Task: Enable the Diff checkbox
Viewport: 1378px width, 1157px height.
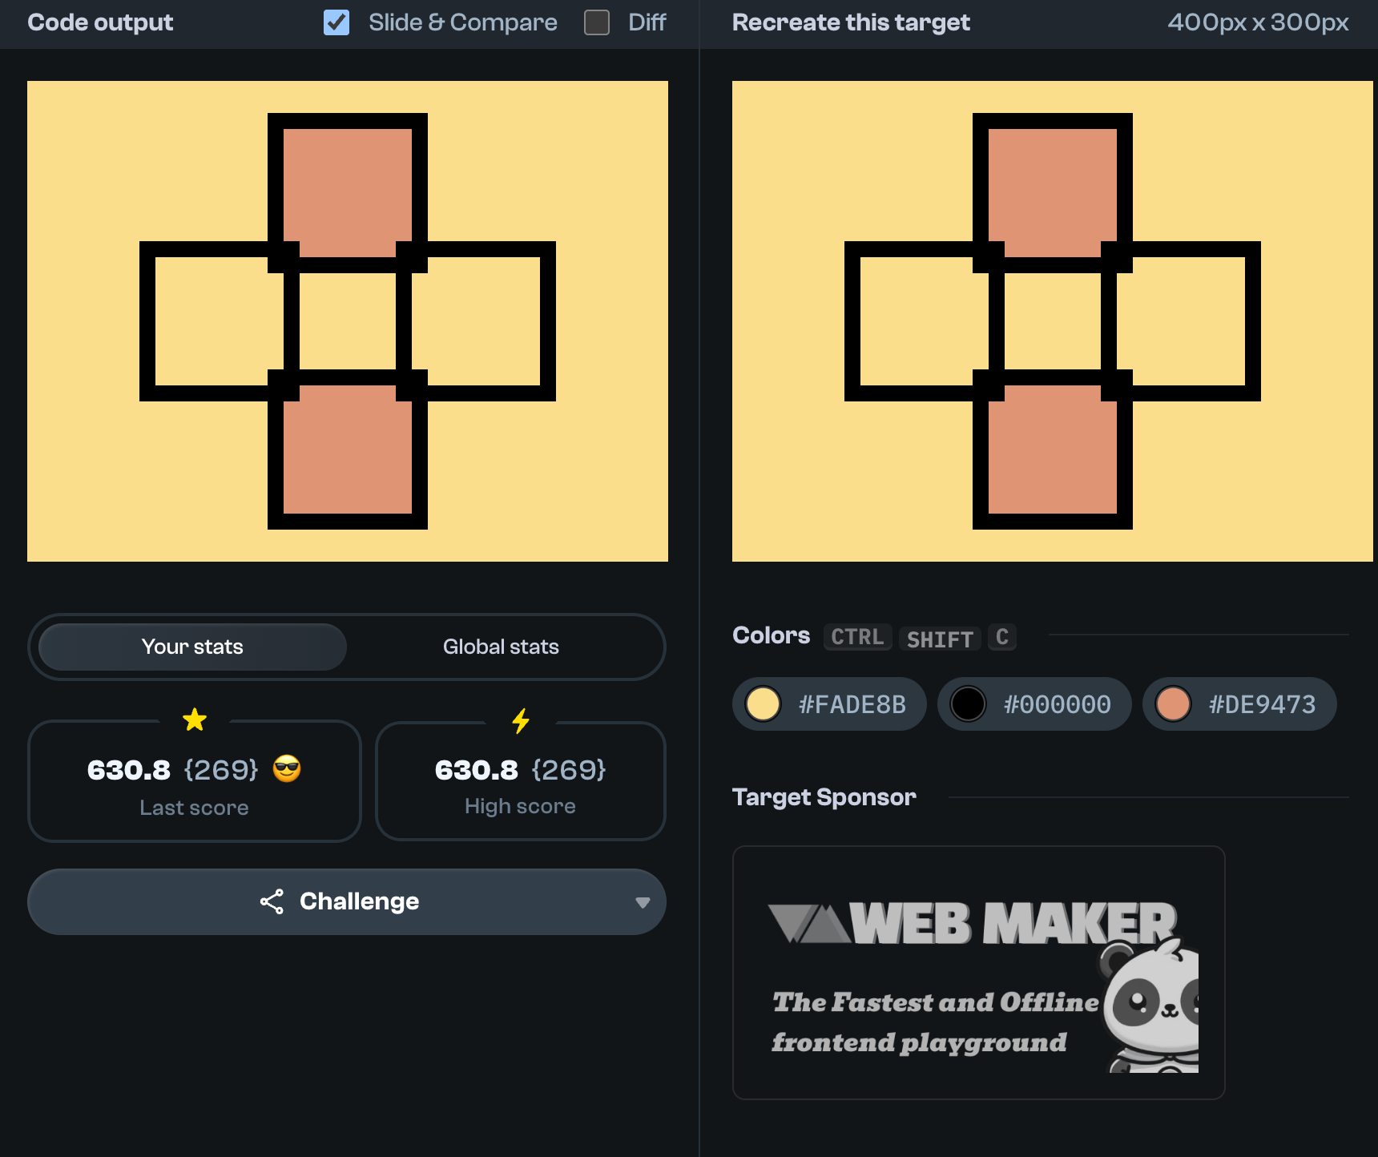Action: (x=597, y=22)
